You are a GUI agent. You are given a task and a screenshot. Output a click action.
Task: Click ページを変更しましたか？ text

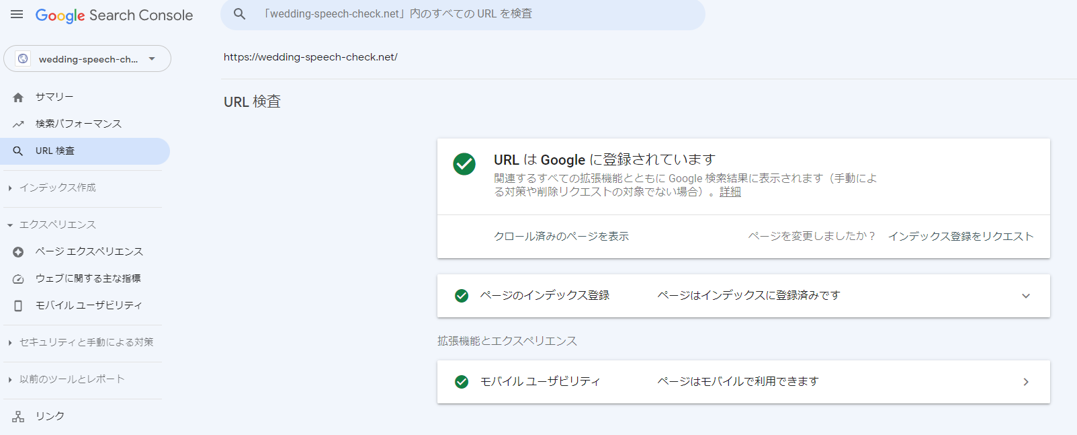[812, 236]
